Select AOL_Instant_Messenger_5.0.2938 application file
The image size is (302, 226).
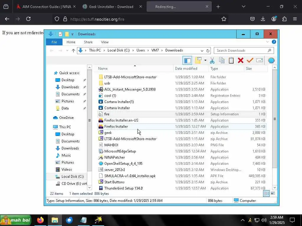[130, 89]
